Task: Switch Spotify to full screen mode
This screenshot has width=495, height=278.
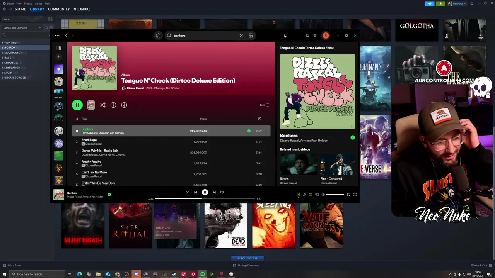Action: point(355,195)
